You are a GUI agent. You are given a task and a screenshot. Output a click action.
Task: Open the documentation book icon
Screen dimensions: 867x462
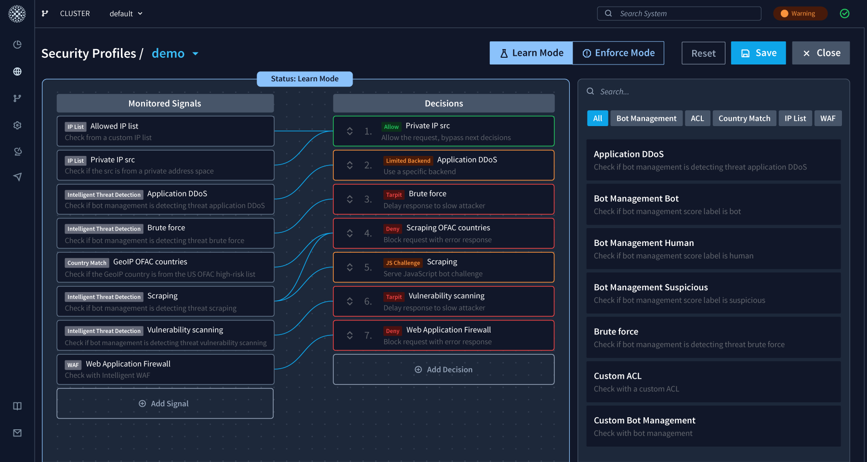[17, 406]
